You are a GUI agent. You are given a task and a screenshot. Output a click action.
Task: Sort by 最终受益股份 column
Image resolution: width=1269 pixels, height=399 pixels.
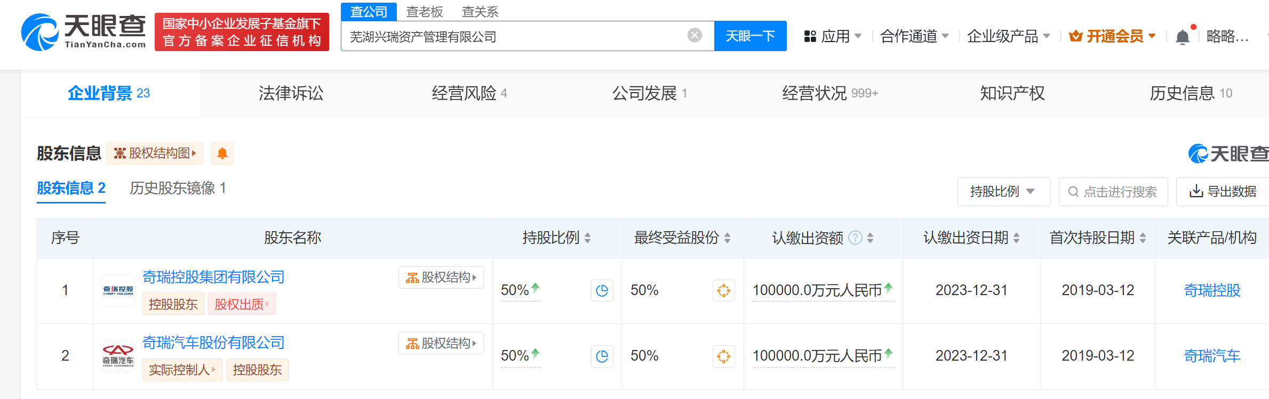[x=727, y=238]
